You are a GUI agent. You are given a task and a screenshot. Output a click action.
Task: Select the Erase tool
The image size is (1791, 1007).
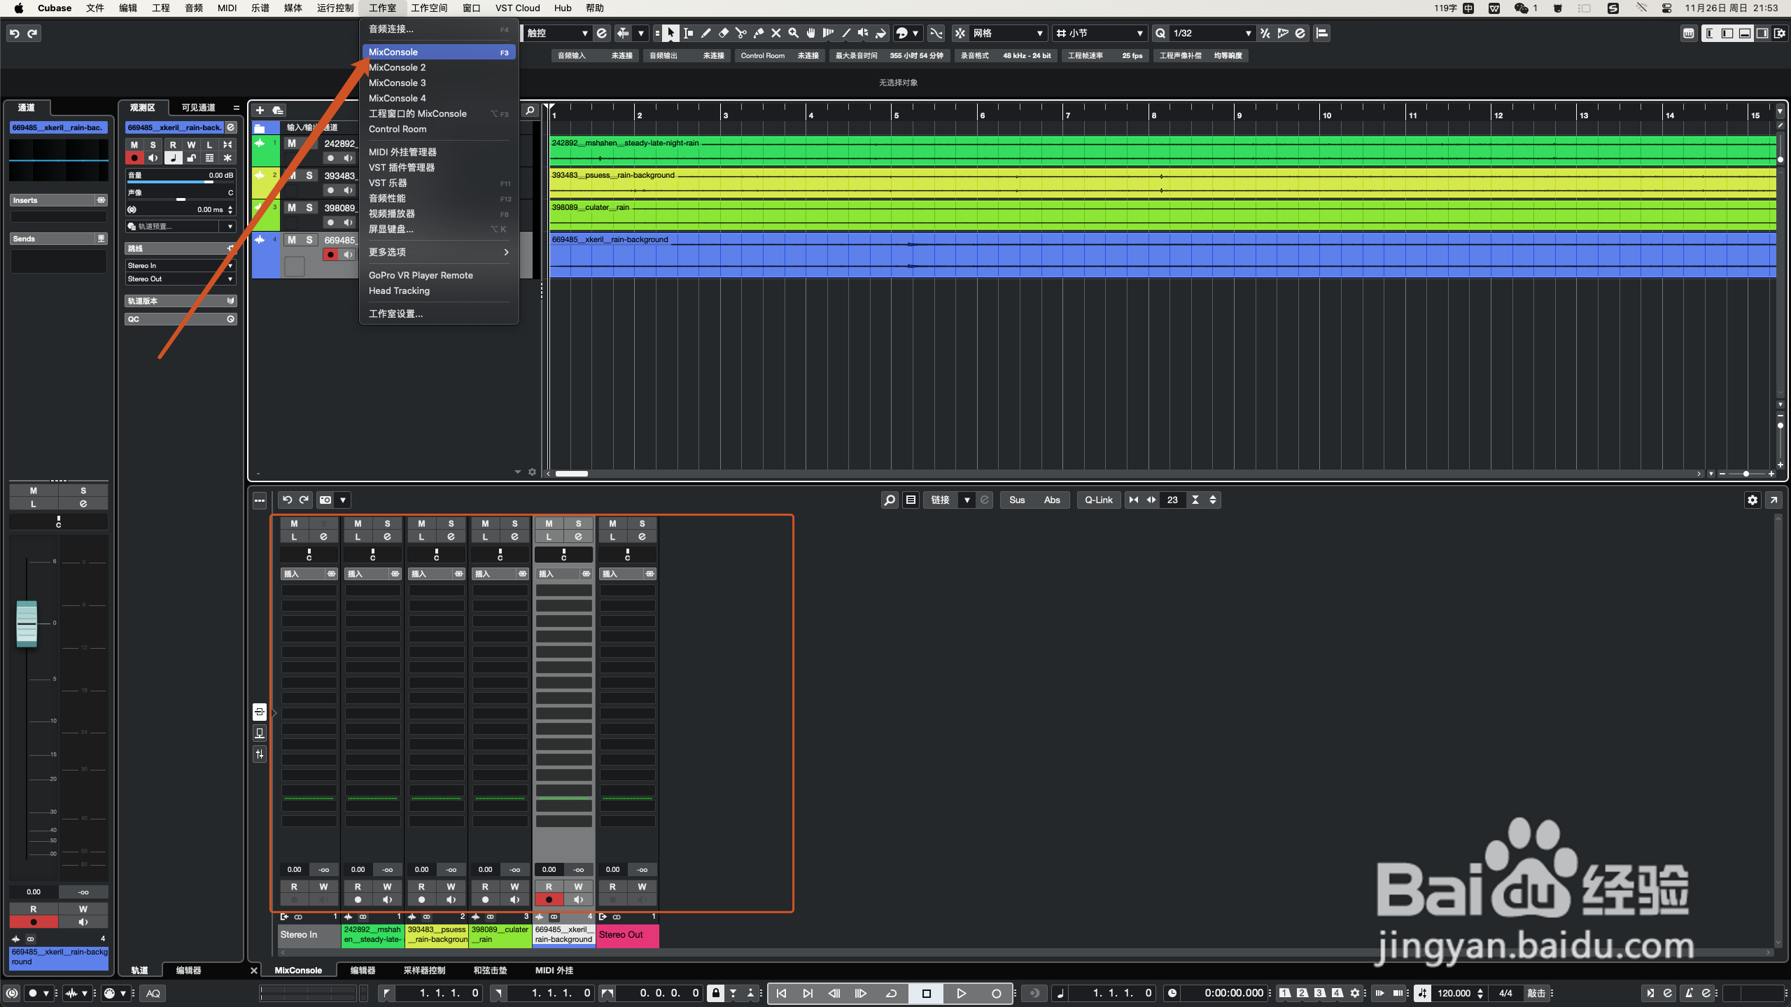pyautogui.click(x=723, y=33)
